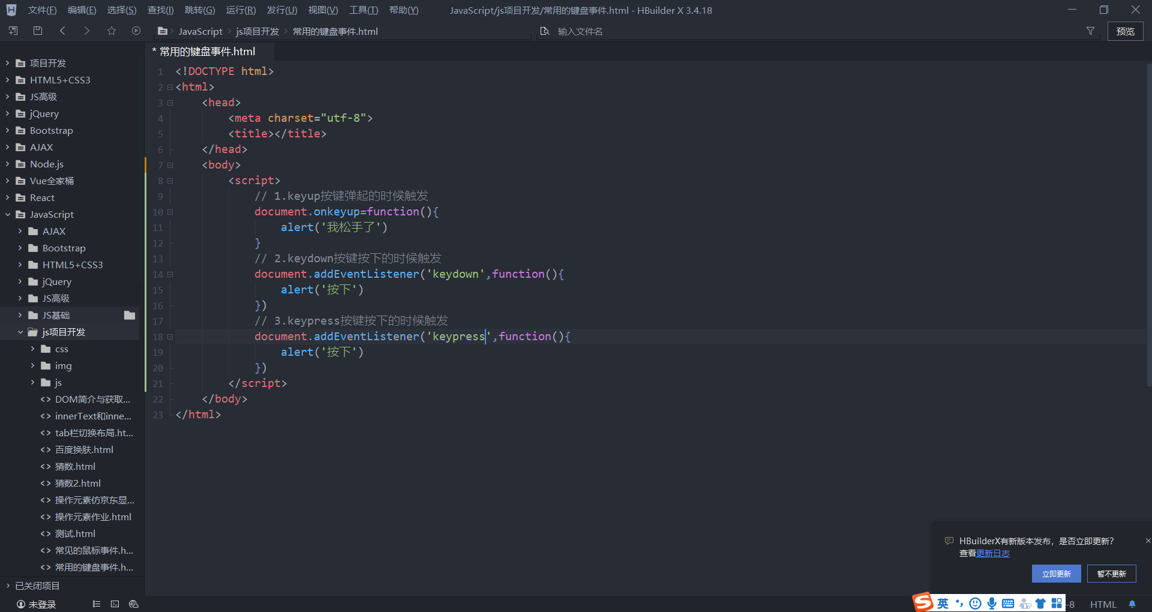The image size is (1152, 612).
Task: Open the 更新日志 changelog link
Action: point(993,553)
